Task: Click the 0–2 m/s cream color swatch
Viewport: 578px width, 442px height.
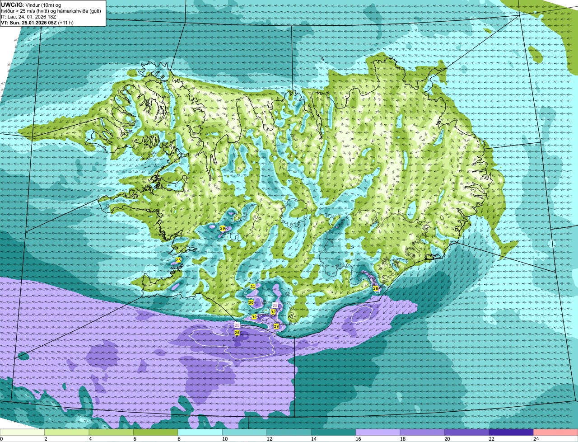Action: (22, 433)
